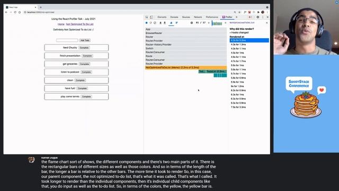
Task: Select render entry 4.5s for 1ms
Action: (249, 53)
